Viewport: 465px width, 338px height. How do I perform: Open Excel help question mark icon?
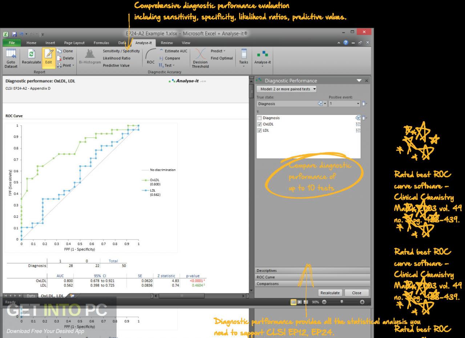[345, 43]
